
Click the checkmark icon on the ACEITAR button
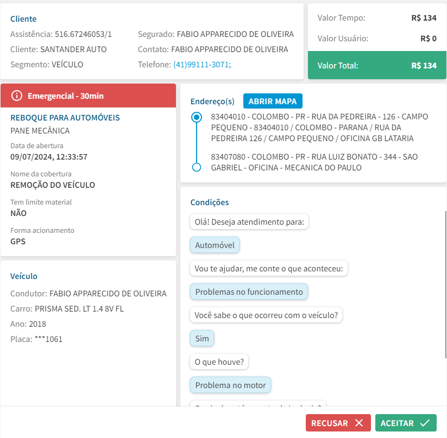point(425,423)
